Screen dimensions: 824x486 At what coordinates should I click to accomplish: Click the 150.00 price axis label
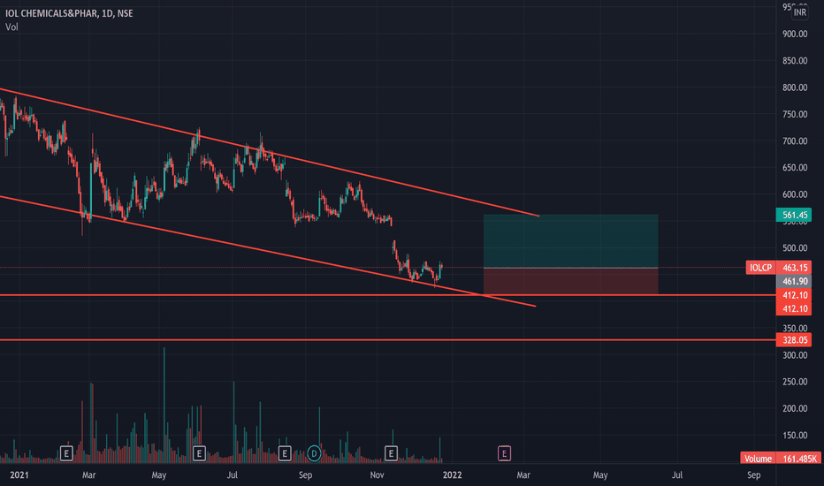click(795, 436)
